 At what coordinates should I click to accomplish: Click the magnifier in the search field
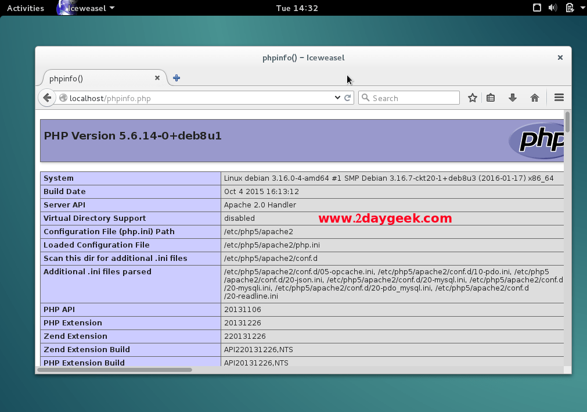(x=365, y=98)
